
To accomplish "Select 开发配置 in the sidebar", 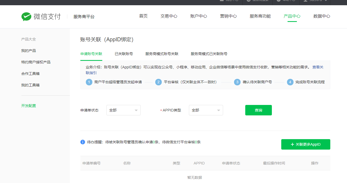I will click(28, 106).
